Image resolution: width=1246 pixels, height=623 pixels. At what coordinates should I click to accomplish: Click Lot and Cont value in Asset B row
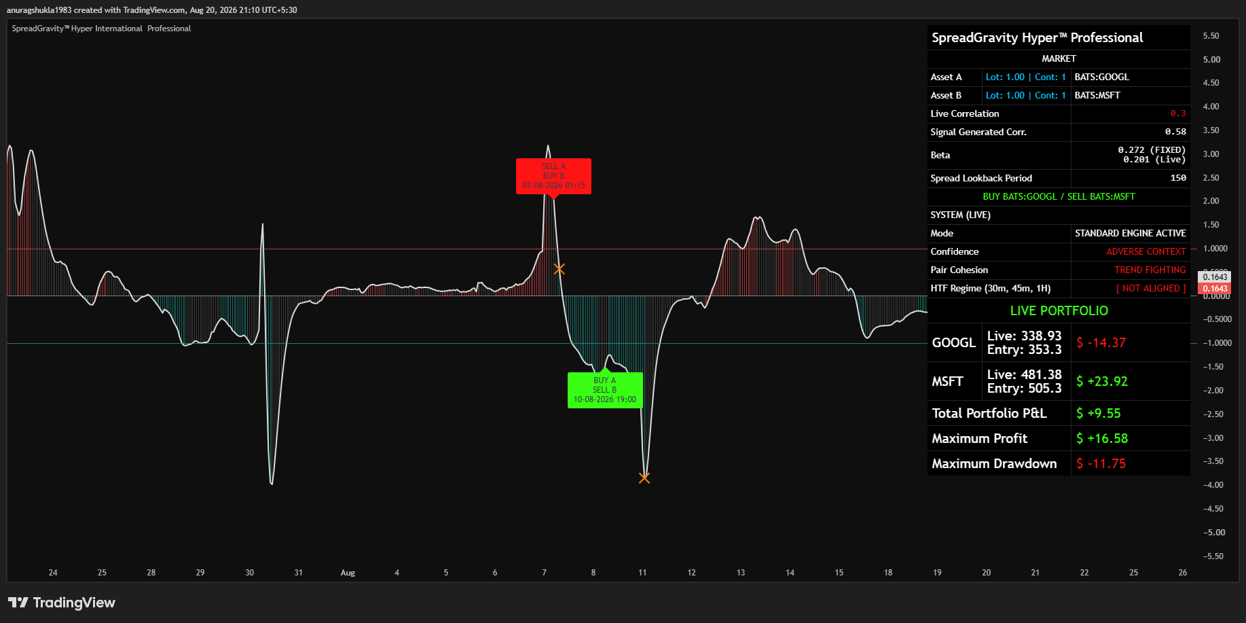point(1025,96)
